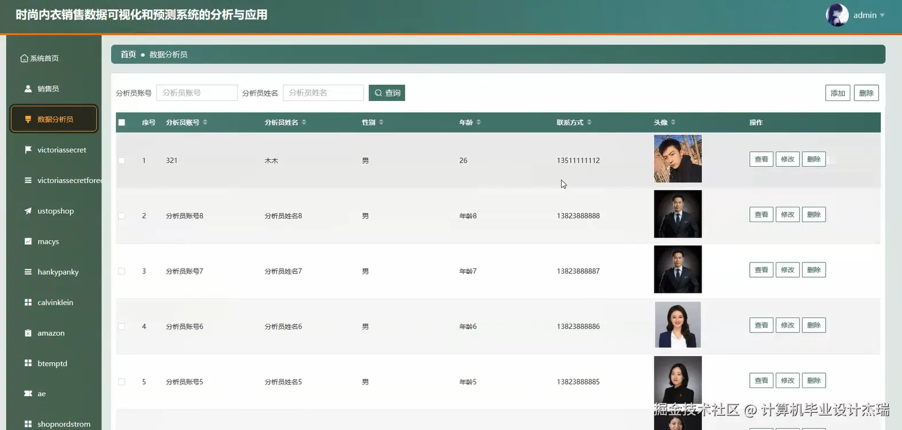
Task: Click the sort arrows on 年龄 column
Action: 478,122
